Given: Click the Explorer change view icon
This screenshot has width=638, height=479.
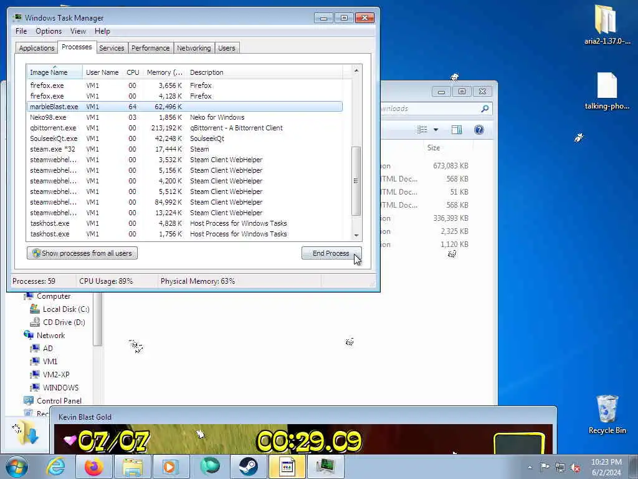Looking at the screenshot, I should (422, 130).
